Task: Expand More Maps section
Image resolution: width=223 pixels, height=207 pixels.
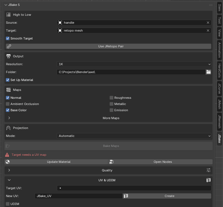Action: coord(9,118)
